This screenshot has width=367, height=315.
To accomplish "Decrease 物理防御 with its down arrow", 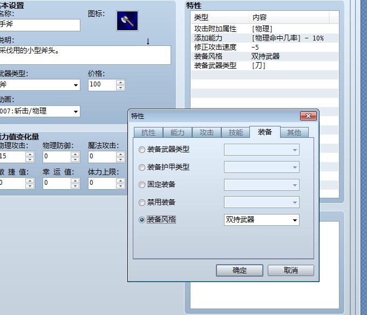I will coord(75,159).
